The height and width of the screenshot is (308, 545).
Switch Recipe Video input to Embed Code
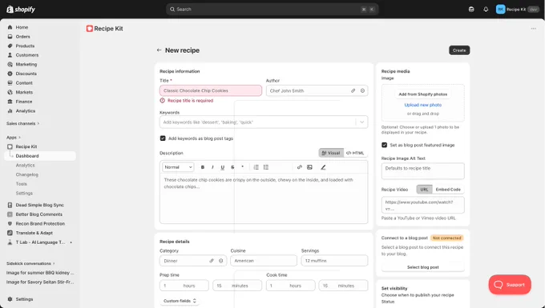pyautogui.click(x=448, y=190)
